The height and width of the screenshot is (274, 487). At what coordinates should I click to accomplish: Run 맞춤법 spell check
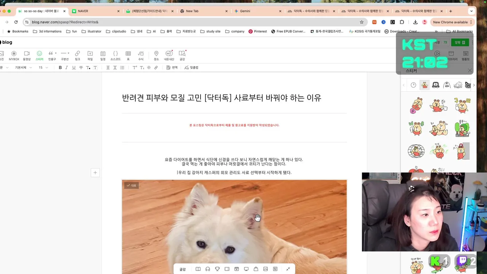(191, 67)
